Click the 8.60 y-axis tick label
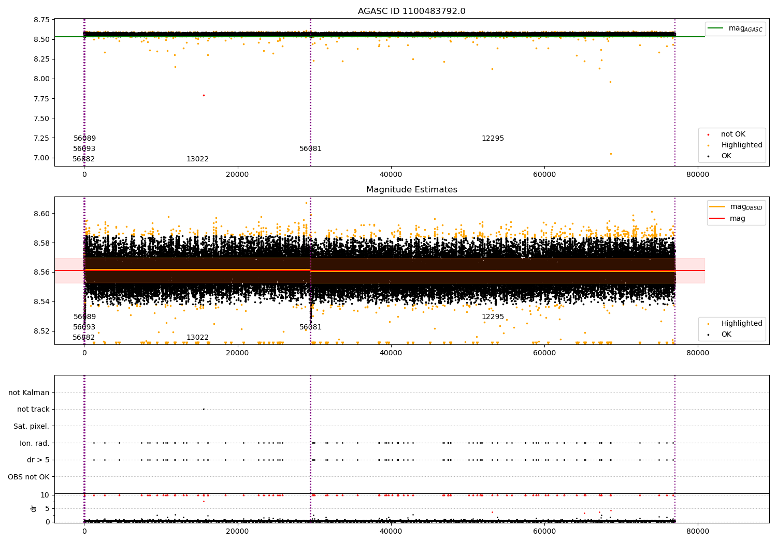This screenshot has width=777, height=543. coord(41,214)
